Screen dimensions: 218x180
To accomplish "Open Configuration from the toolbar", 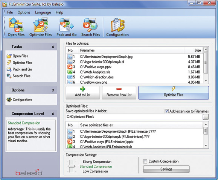I will pyautogui.click(x=117, y=27).
